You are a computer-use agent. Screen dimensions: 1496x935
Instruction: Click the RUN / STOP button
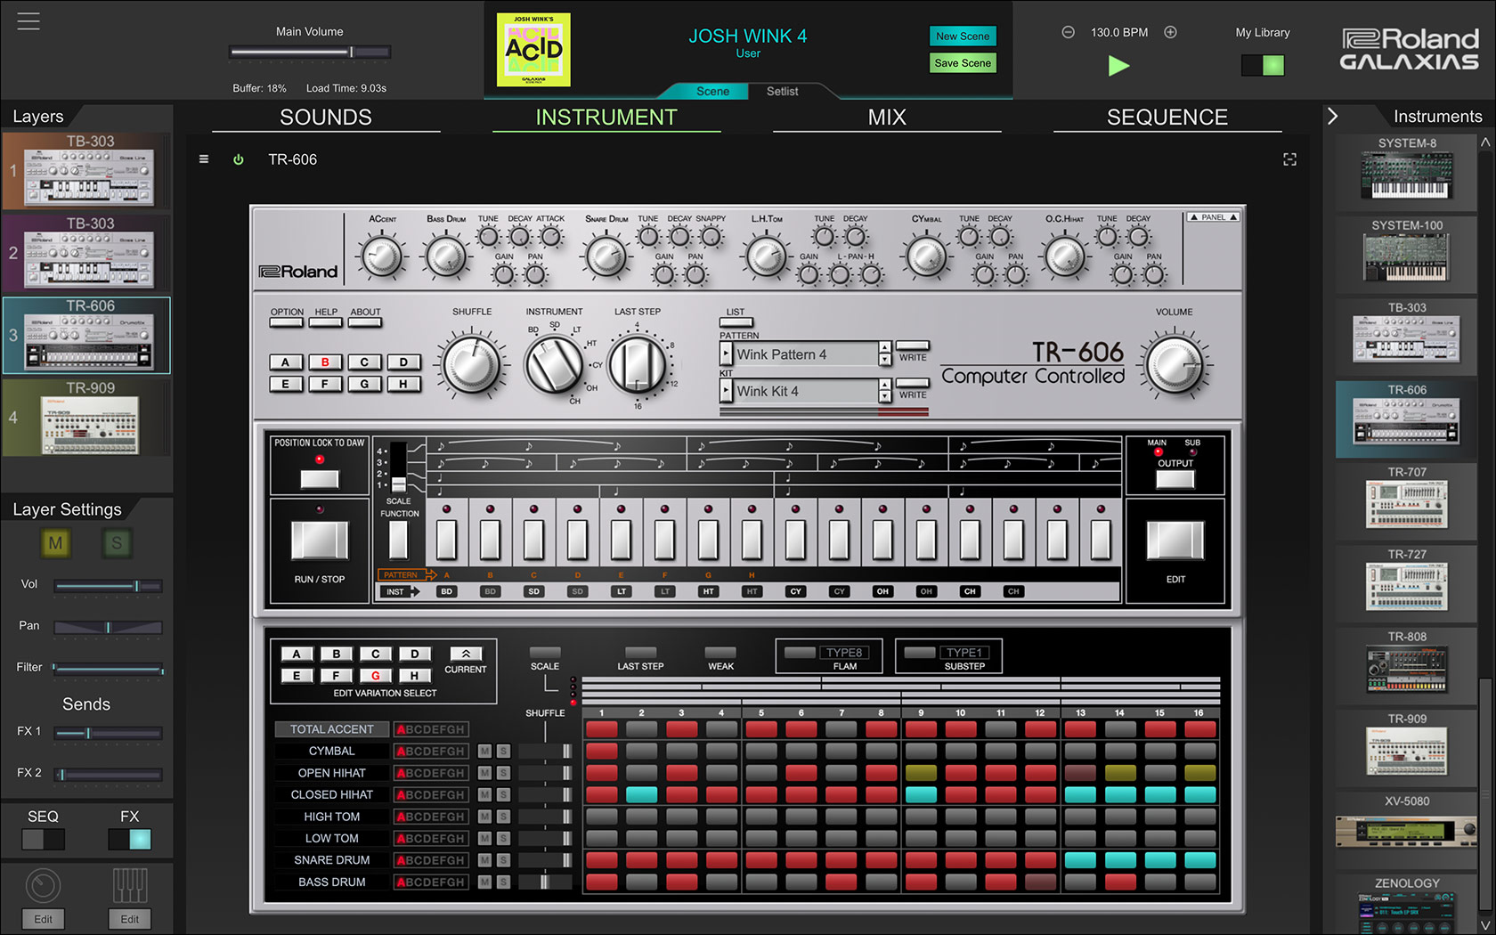pos(320,541)
